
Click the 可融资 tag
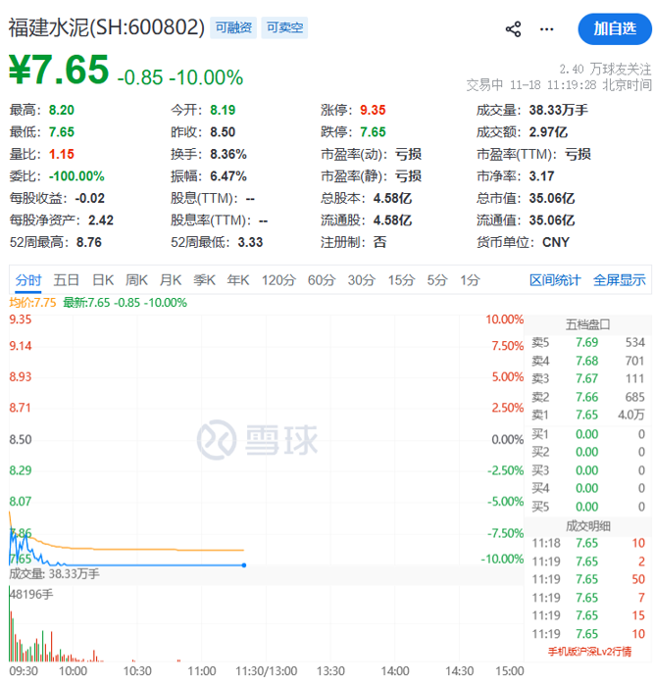pyautogui.click(x=235, y=27)
